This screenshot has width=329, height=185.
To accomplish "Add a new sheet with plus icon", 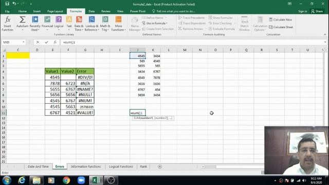I will pyautogui.click(x=160, y=166).
